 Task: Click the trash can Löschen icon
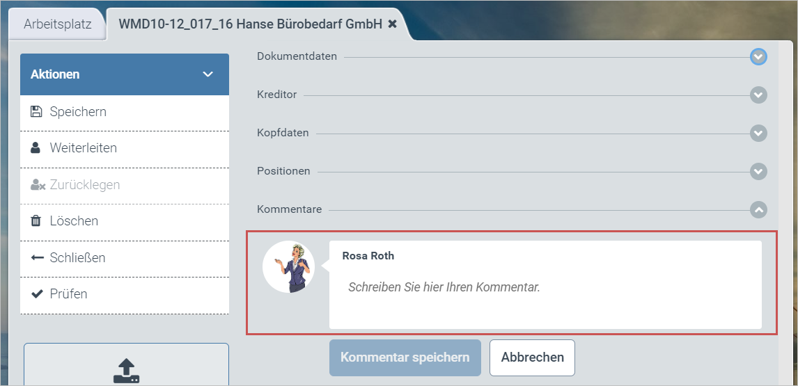coord(36,221)
